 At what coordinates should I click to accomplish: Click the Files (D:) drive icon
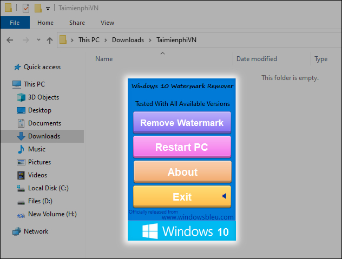click(21, 203)
